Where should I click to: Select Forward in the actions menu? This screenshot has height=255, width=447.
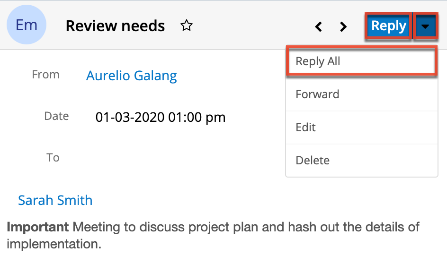click(x=317, y=94)
